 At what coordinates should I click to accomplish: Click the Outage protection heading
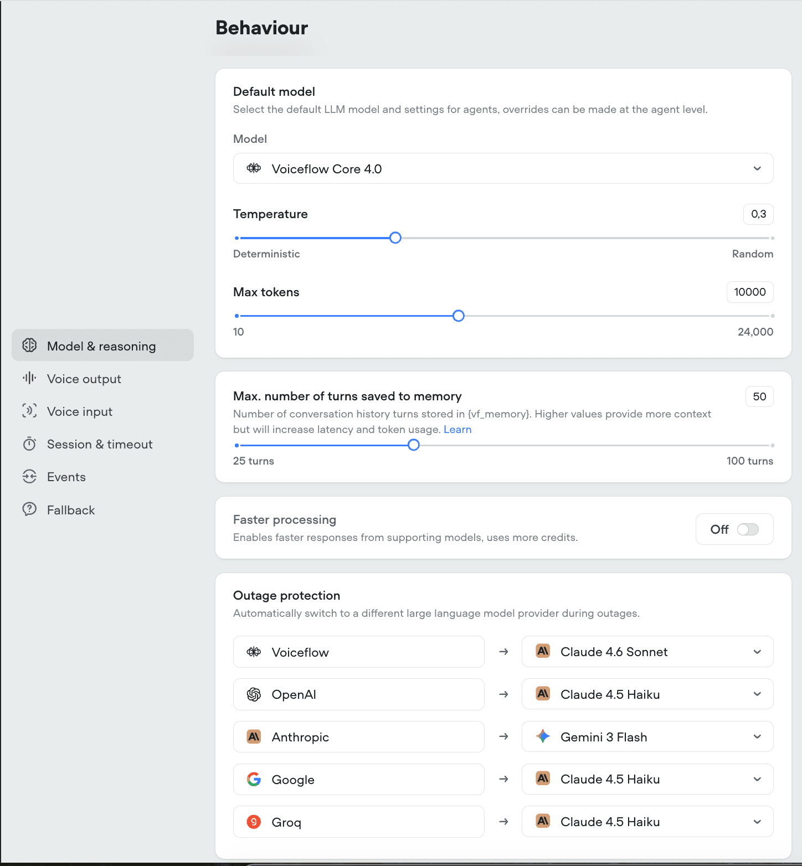(286, 595)
